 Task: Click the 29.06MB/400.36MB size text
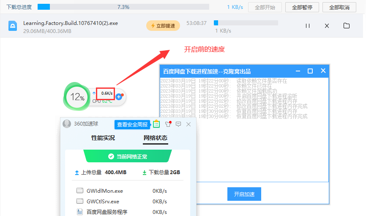tap(47, 31)
